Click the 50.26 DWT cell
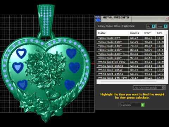Viewport: 169px width, 127px height. pos(149,78)
